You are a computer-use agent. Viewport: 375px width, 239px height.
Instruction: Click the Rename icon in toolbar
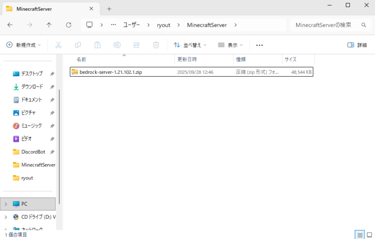click(117, 45)
